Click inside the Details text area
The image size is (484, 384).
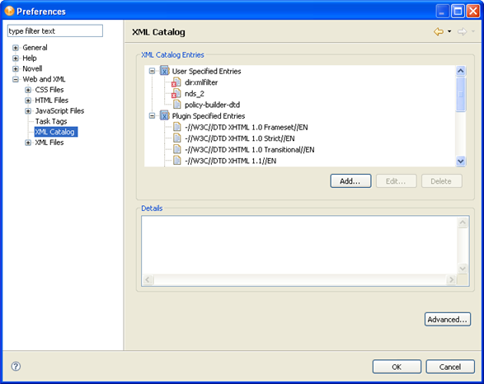299,246
